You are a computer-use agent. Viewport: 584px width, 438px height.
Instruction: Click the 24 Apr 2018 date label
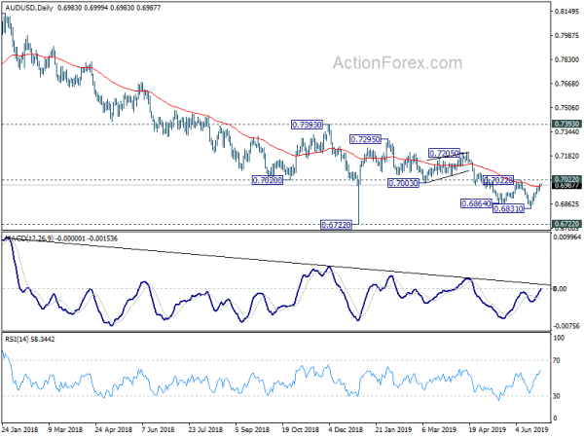[x=114, y=429]
